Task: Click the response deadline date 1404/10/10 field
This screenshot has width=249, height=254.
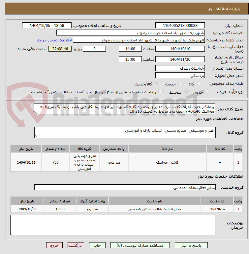Action: click(180, 49)
